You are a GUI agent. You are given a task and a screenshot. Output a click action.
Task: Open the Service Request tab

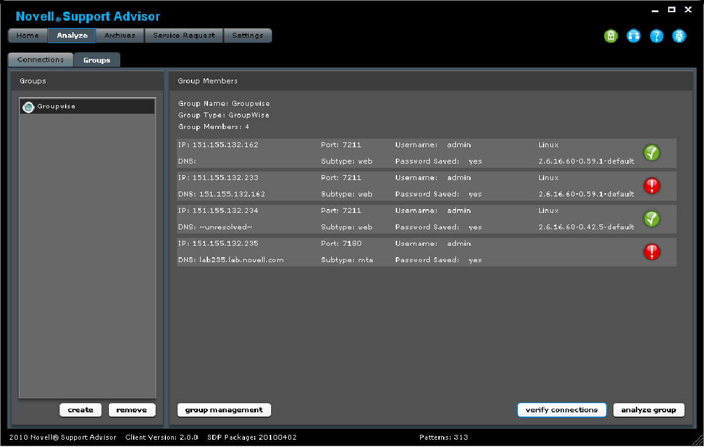pos(184,35)
